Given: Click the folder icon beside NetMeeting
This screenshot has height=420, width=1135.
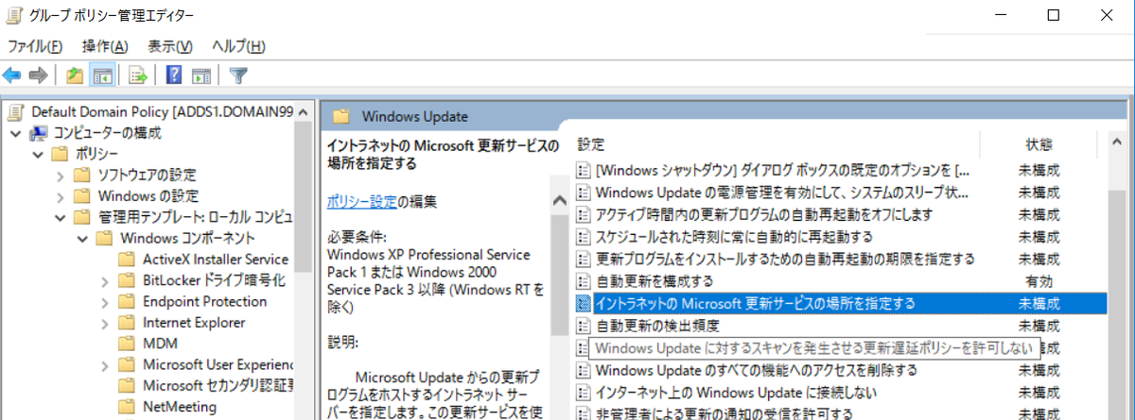Looking at the screenshot, I should (127, 407).
